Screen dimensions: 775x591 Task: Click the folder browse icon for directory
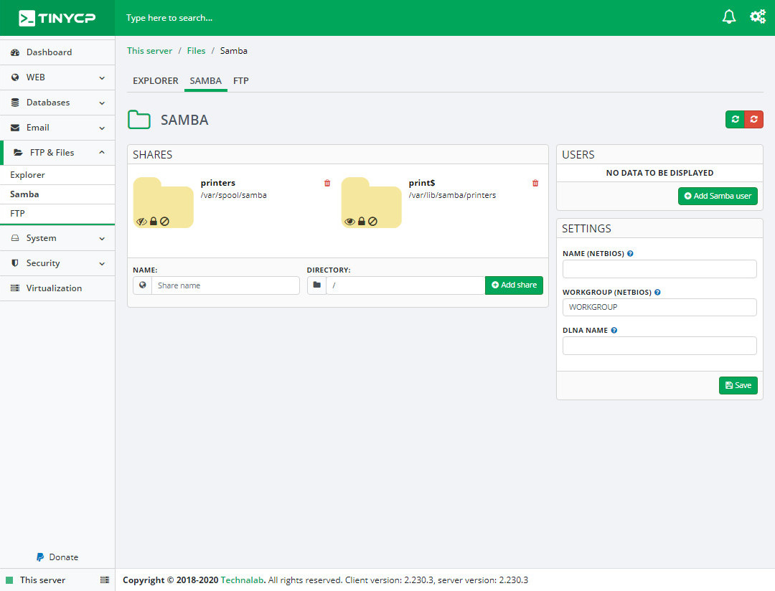coord(317,285)
